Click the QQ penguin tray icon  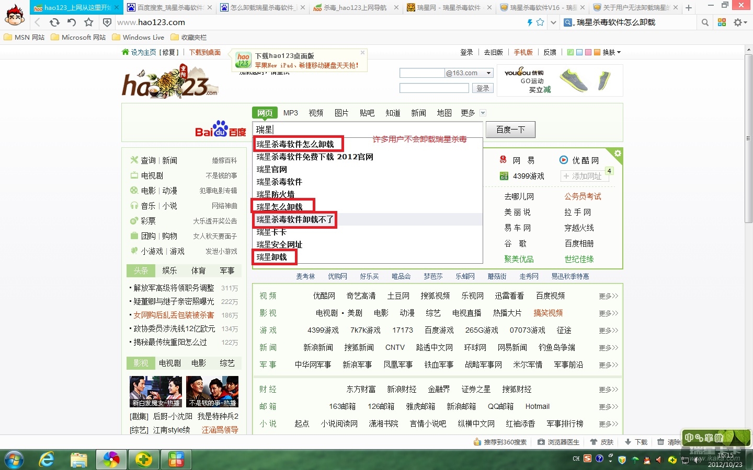[x=647, y=460]
